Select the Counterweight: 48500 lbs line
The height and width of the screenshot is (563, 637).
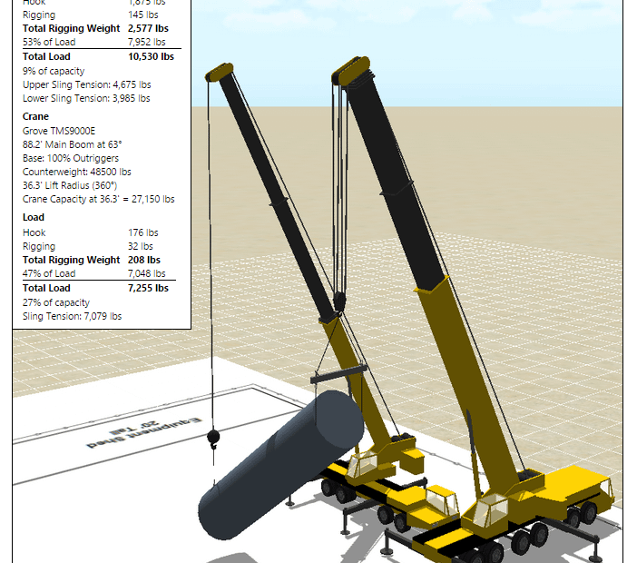point(76,172)
